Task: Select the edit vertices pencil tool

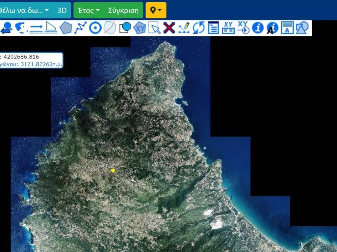Action: tap(184, 28)
